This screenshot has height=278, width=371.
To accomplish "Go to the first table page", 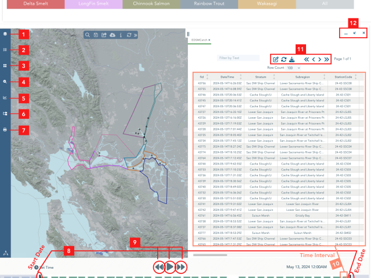I will pyautogui.click(x=307, y=59).
